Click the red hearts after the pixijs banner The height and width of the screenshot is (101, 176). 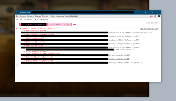coord(75,24)
